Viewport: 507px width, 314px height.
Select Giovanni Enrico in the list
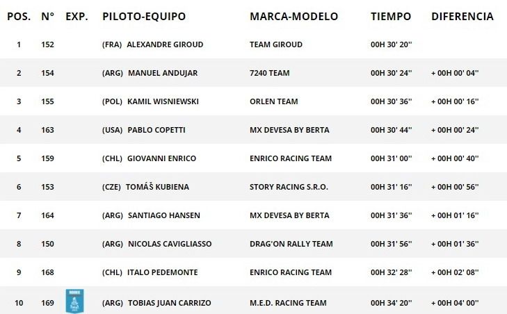161,158
